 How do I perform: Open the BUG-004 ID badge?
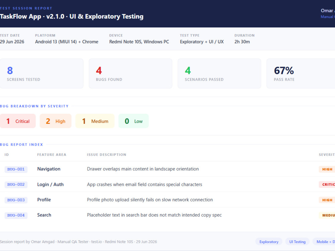16,215
